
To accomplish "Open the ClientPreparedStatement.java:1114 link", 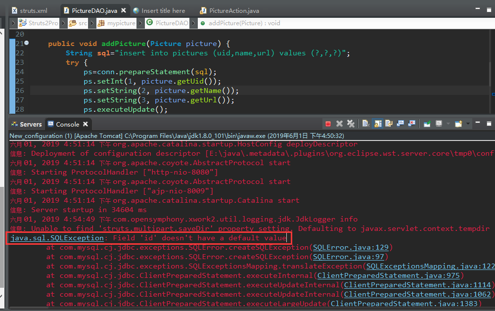I will coord(418,285).
